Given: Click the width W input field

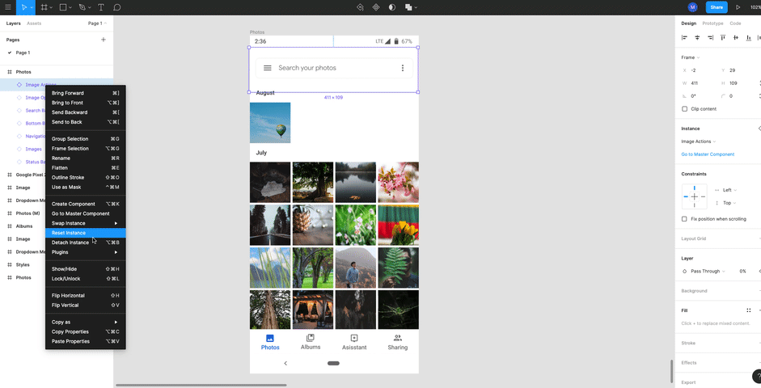Looking at the screenshot, I should 699,83.
